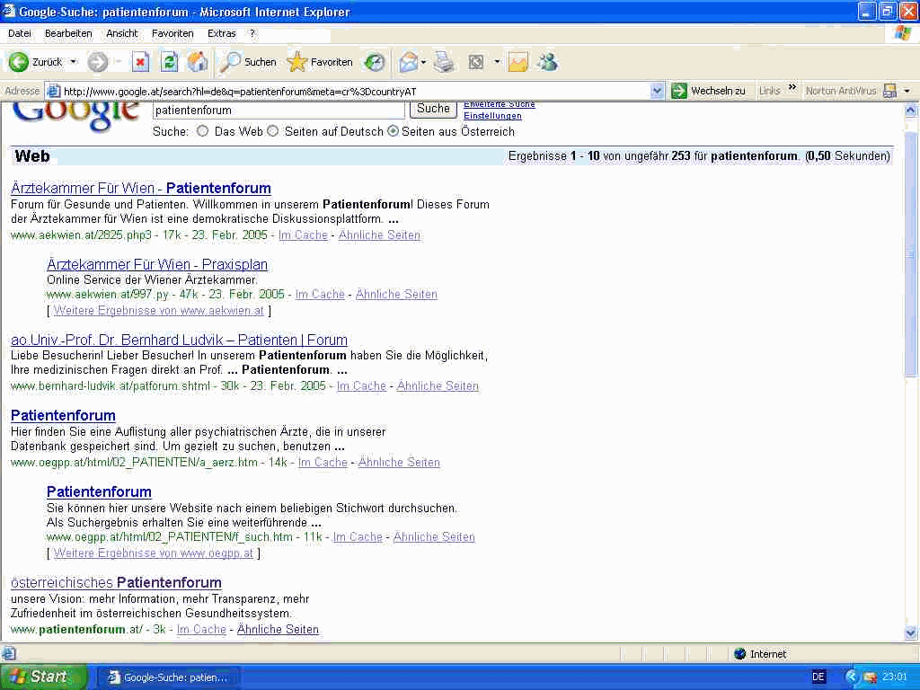Click the picture toolbar icon
This screenshot has width=920, height=690.
(518, 62)
